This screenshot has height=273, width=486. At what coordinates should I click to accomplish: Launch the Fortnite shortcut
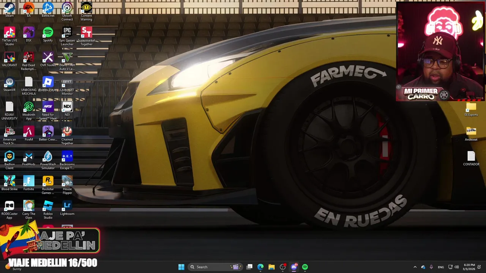(28, 183)
